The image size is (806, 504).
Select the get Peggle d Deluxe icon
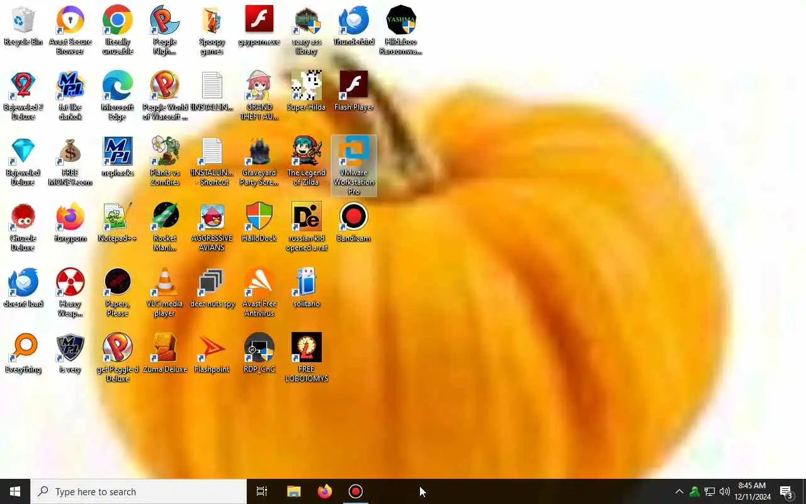pos(117,358)
